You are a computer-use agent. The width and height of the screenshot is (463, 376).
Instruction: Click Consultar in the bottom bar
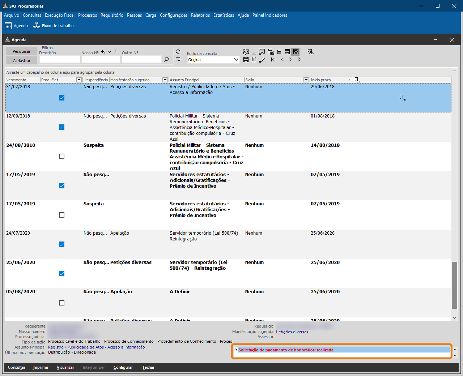pos(17,367)
